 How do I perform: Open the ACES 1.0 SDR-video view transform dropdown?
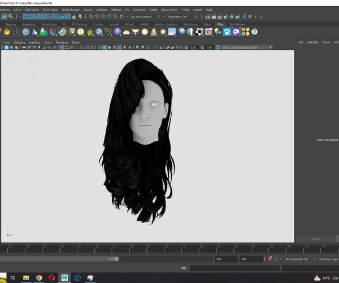[x=270, y=48]
